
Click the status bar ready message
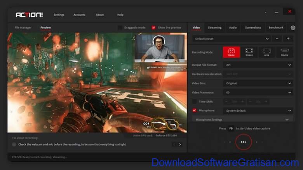coord(39,157)
